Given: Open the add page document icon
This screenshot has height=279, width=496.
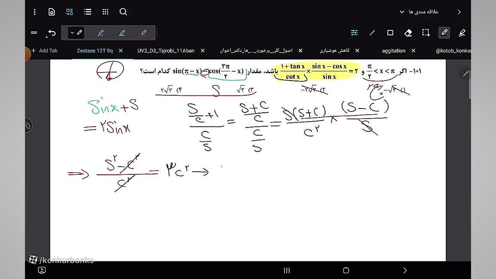Looking at the screenshot, I should (52, 12).
